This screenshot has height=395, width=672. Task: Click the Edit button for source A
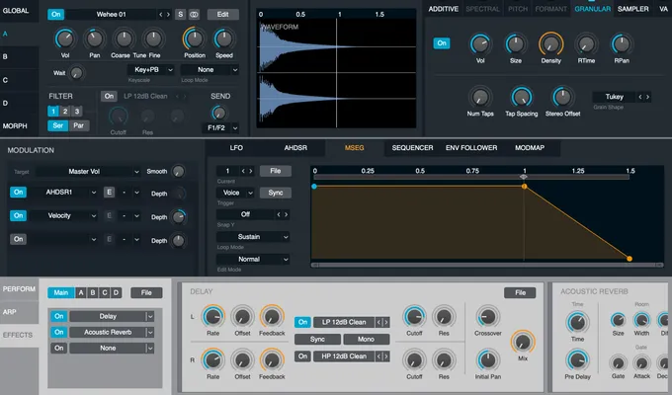point(222,15)
